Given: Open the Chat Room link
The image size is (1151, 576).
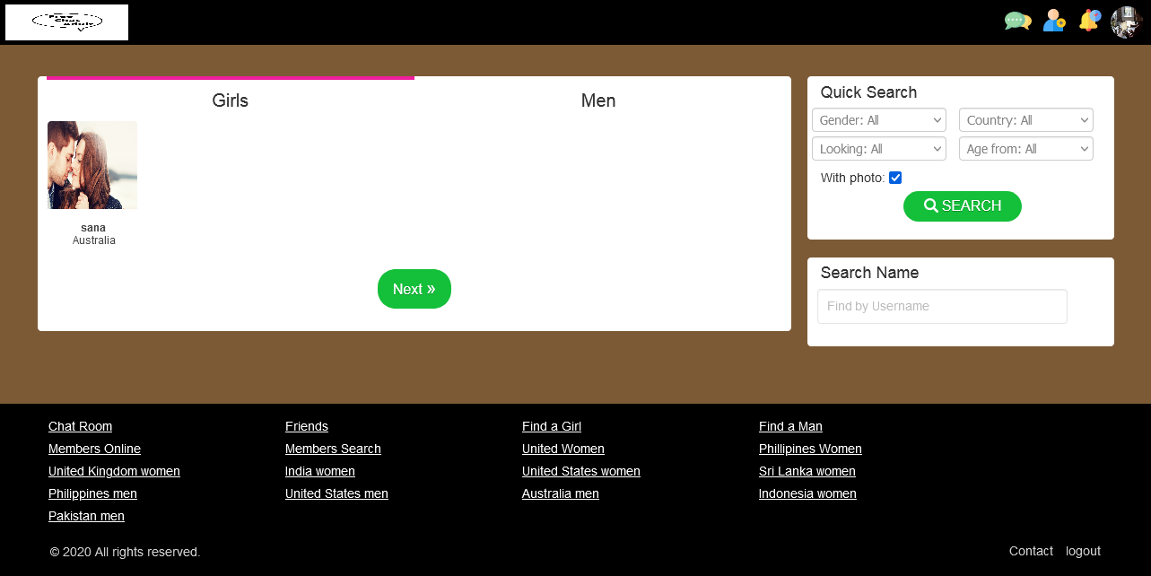Looking at the screenshot, I should click(x=80, y=426).
